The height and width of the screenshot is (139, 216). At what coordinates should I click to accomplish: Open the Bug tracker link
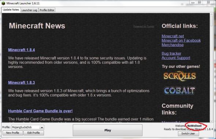point(171,53)
